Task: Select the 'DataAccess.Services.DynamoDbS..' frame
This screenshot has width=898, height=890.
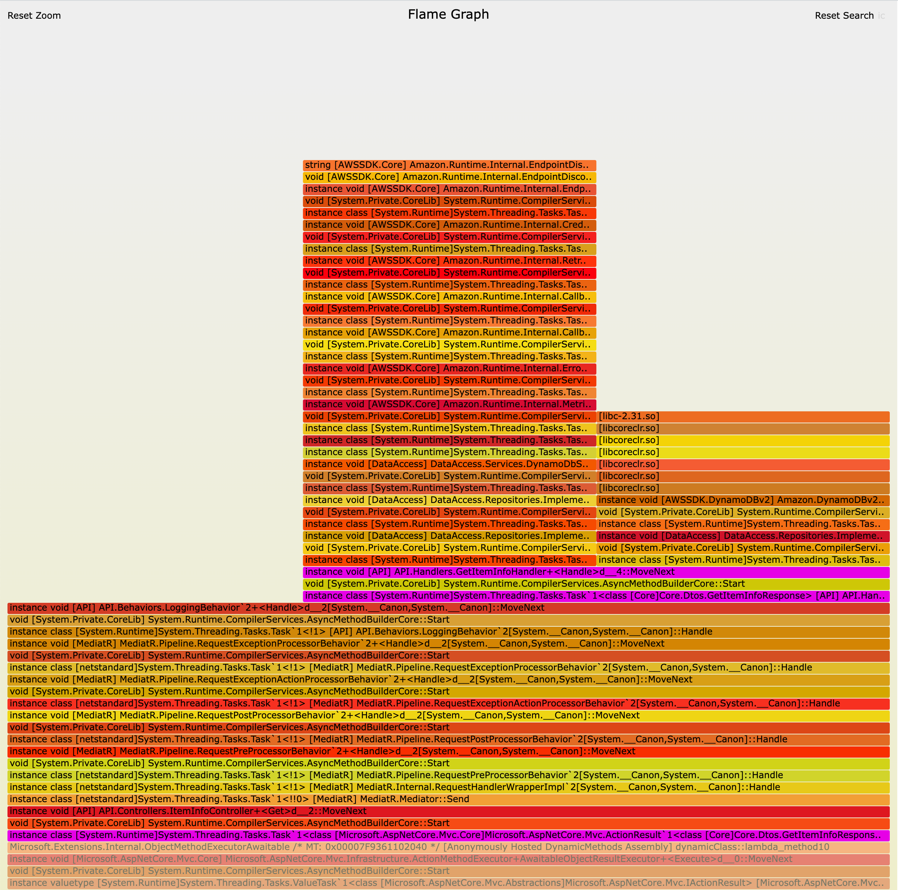Action: (x=449, y=464)
